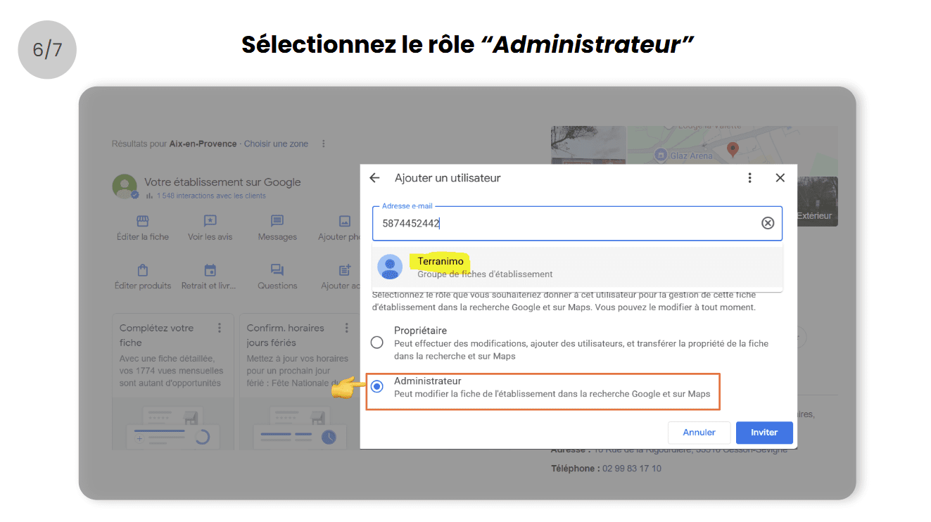The image size is (931, 522).
Task: Open Voir les avis
Action: click(210, 228)
